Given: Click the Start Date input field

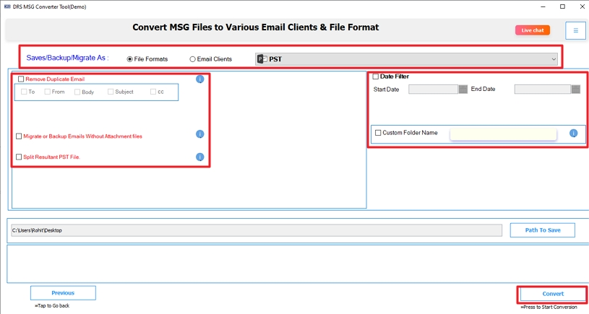Looking at the screenshot, I should pos(433,90).
